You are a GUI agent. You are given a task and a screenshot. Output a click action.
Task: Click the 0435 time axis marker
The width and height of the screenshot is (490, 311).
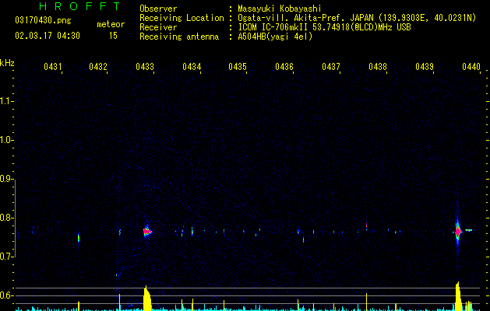pyautogui.click(x=238, y=66)
